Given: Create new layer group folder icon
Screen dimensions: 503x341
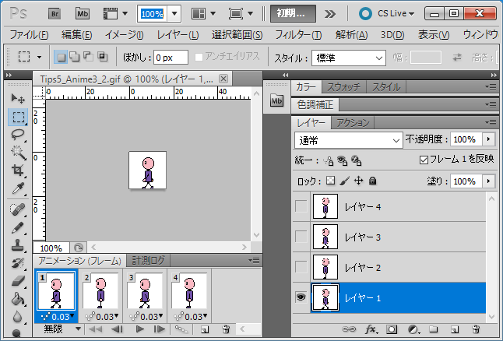Looking at the screenshot, I should pos(434,329).
